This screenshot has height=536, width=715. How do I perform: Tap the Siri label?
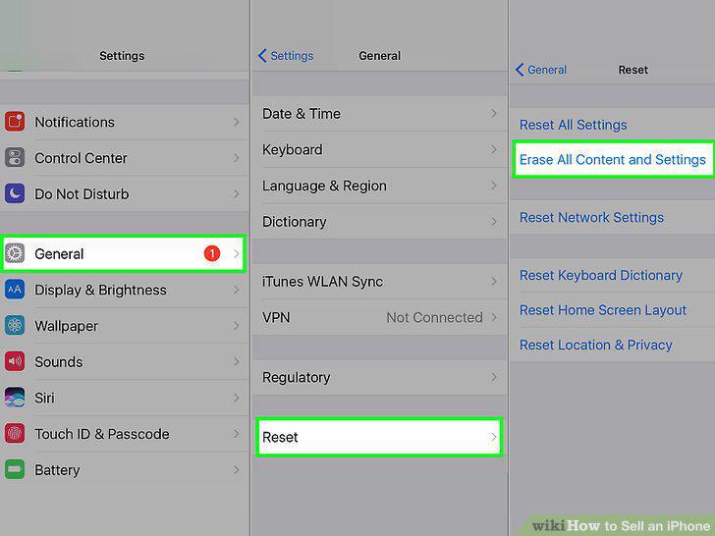tap(45, 398)
